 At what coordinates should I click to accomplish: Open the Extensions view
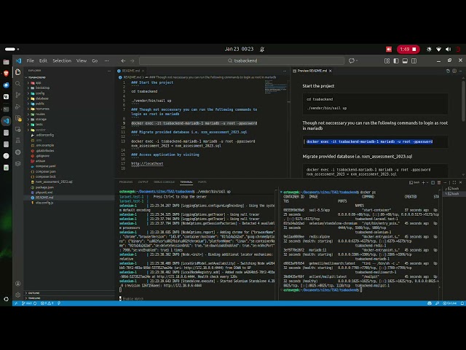point(17,118)
